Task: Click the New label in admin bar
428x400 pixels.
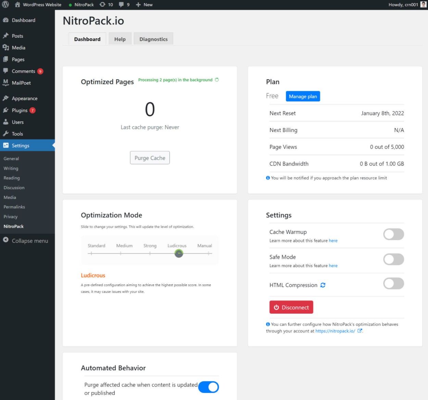Action: coord(148,4)
